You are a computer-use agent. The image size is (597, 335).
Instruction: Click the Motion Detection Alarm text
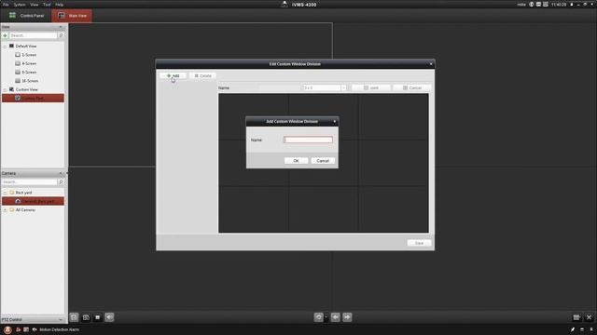(x=60, y=329)
